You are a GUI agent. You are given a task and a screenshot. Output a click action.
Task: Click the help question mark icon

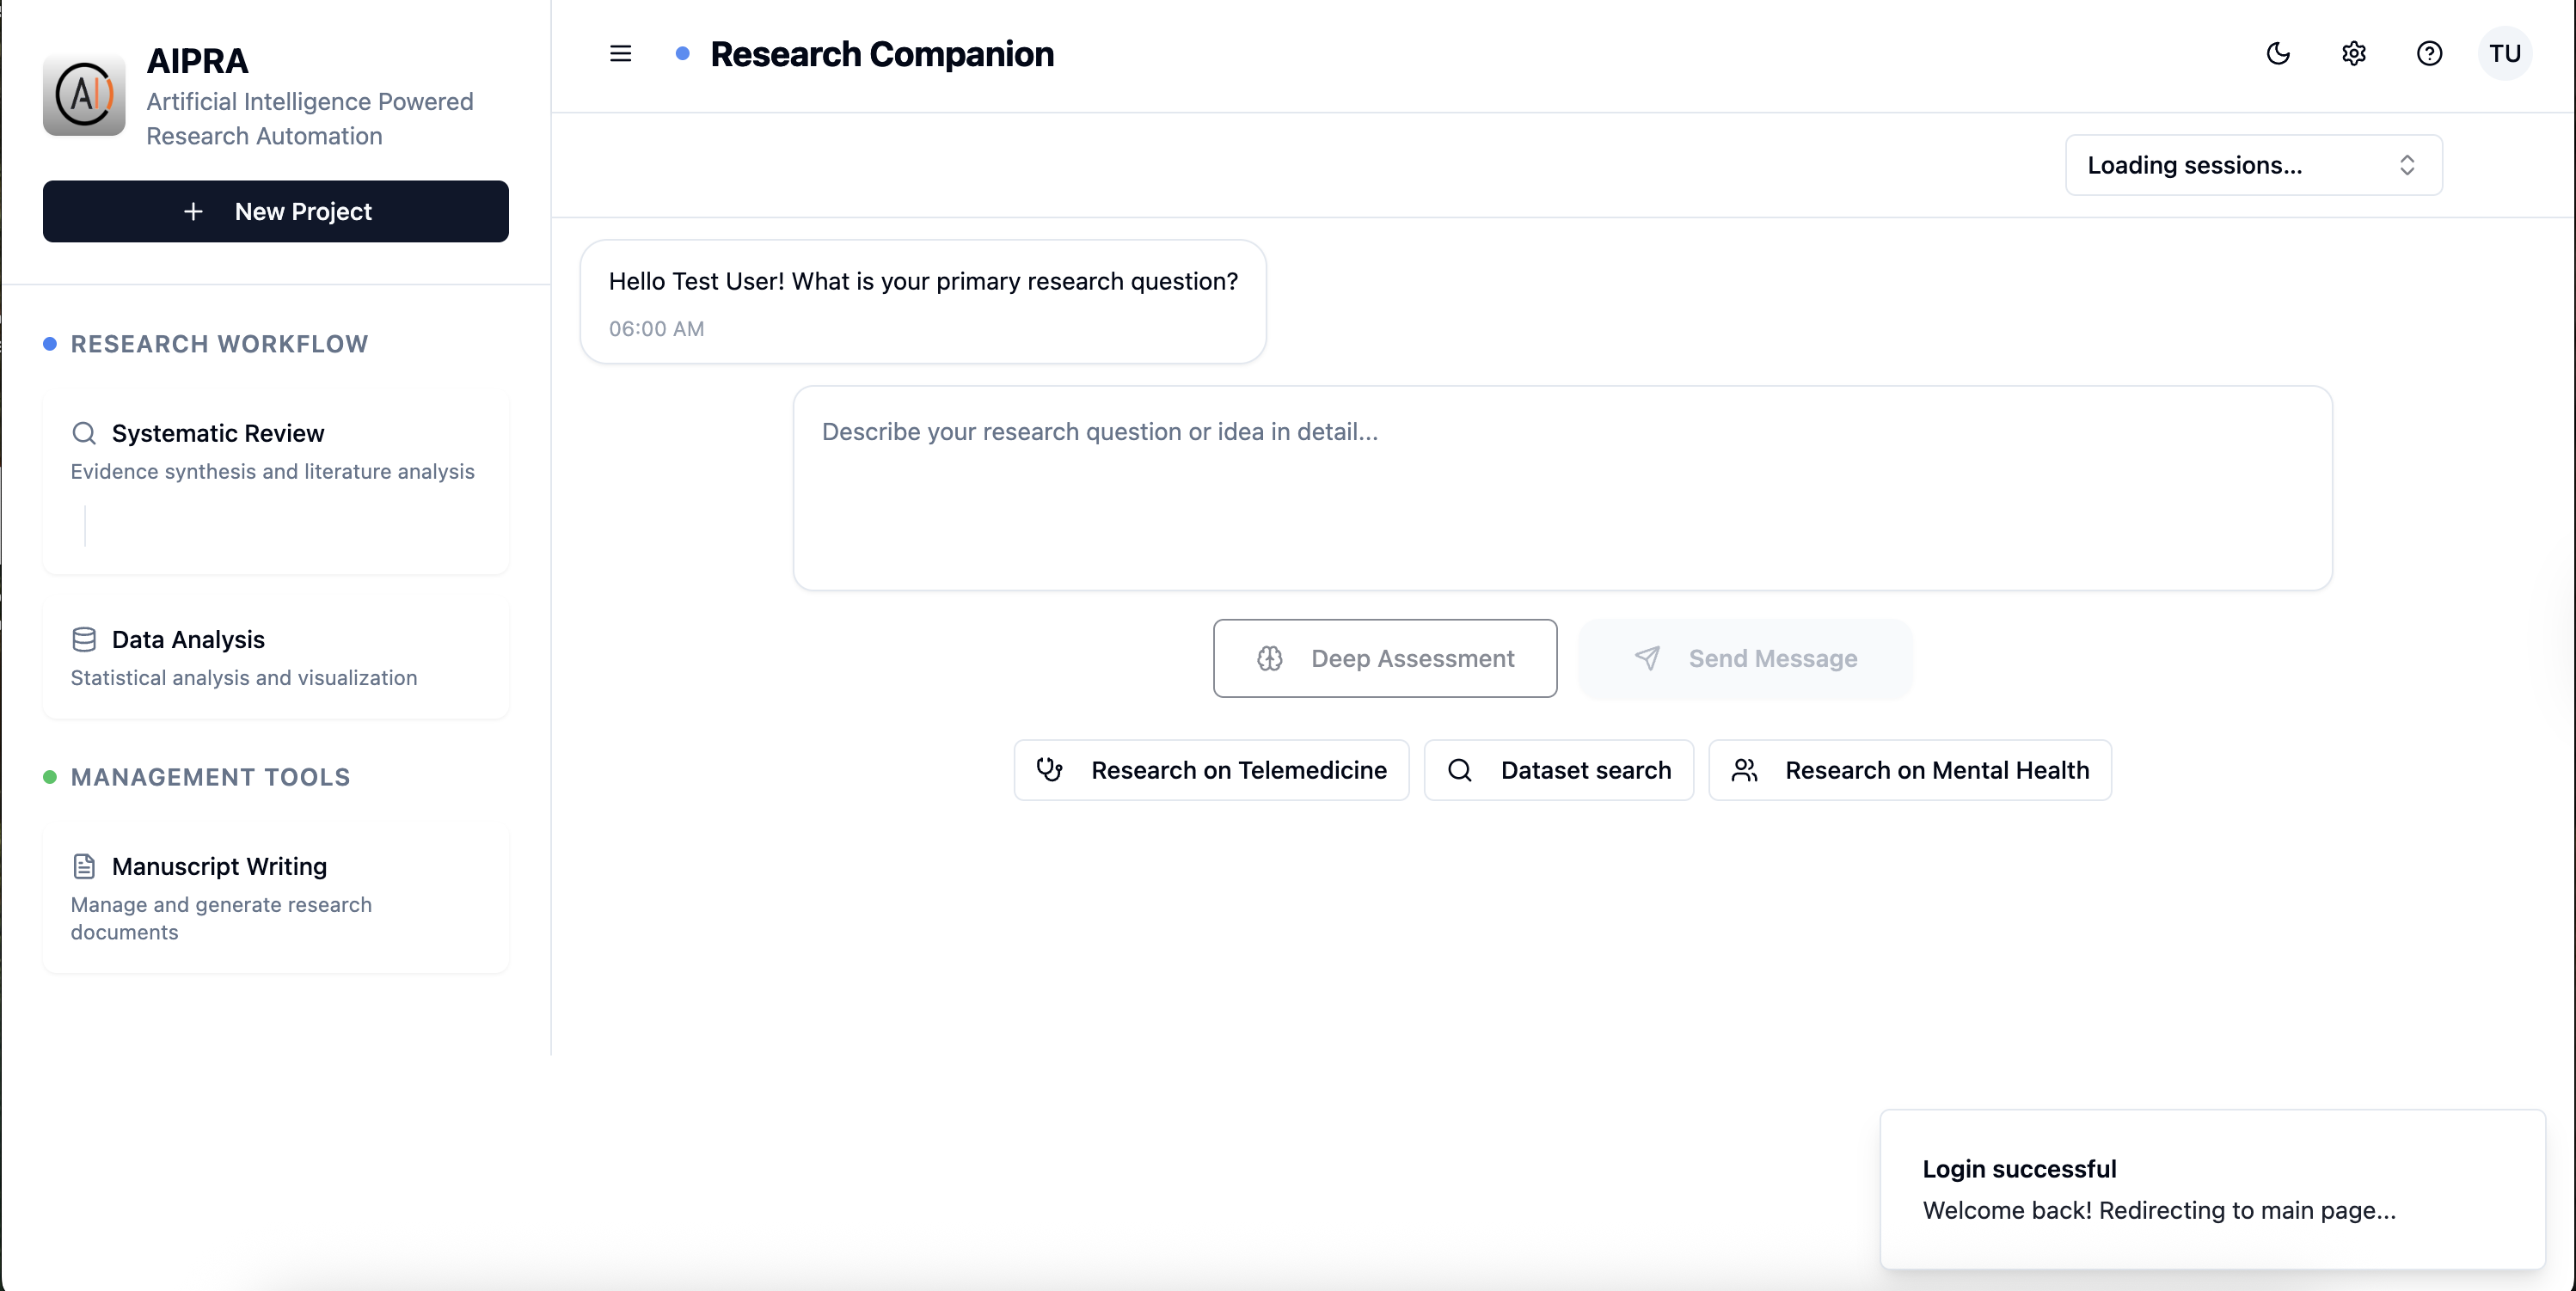[x=2429, y=53]
